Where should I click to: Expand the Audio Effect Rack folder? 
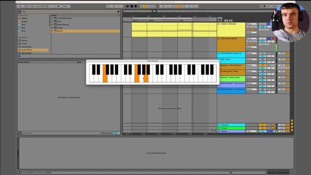click(52, 18)
